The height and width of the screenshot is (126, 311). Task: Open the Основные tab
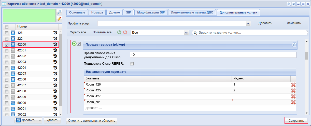(x=77, y=12)
